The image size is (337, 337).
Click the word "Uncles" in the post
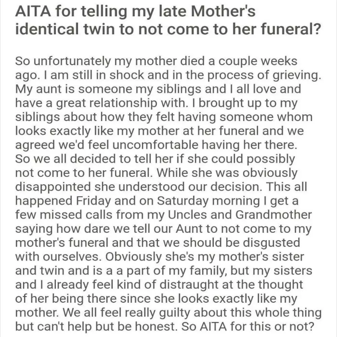[x=187, y=215]
